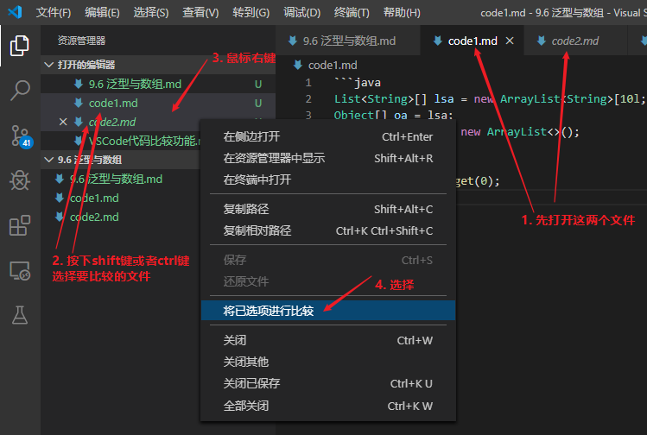Open the 终端(T) menu
647x435 pixels.
[352, 12]
